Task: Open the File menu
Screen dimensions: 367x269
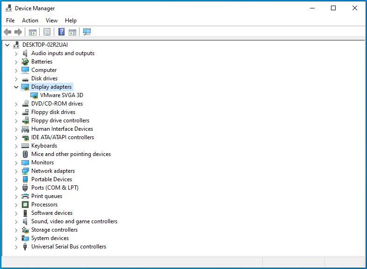Action: [x=10, y=21]
